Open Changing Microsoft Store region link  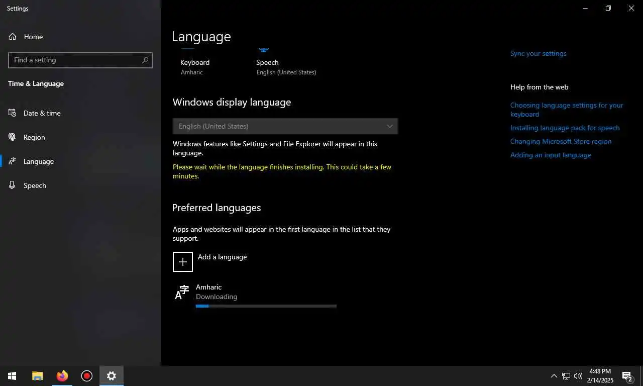(x=561, y=141)
